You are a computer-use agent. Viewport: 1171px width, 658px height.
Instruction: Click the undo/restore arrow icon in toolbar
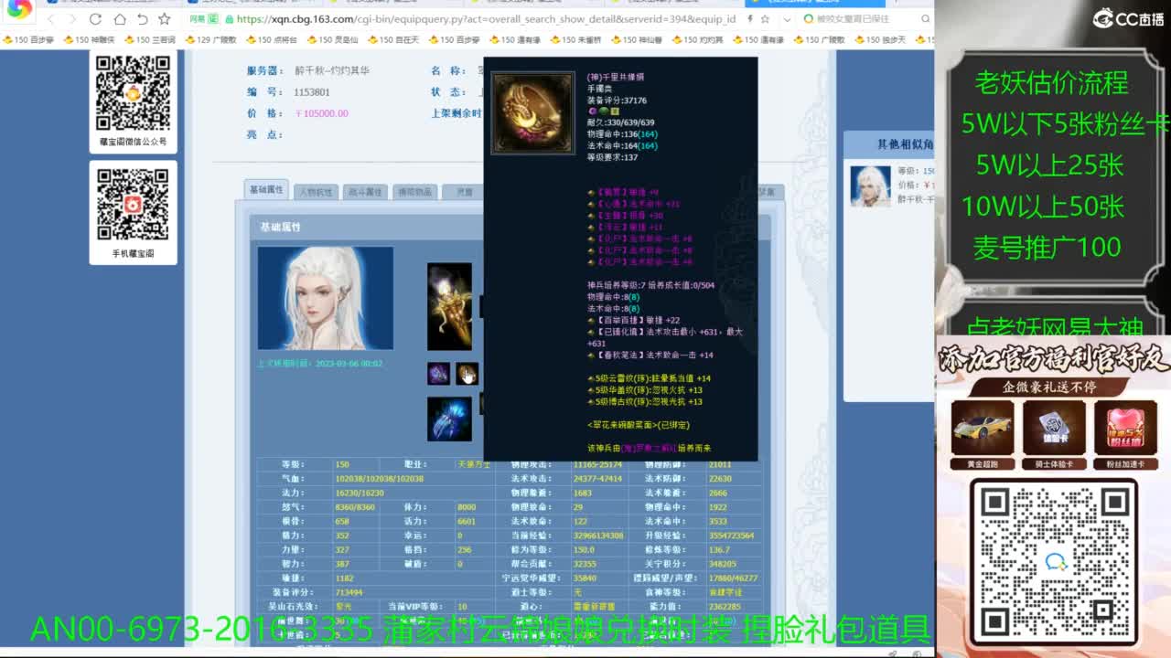[x=142, y=19]
